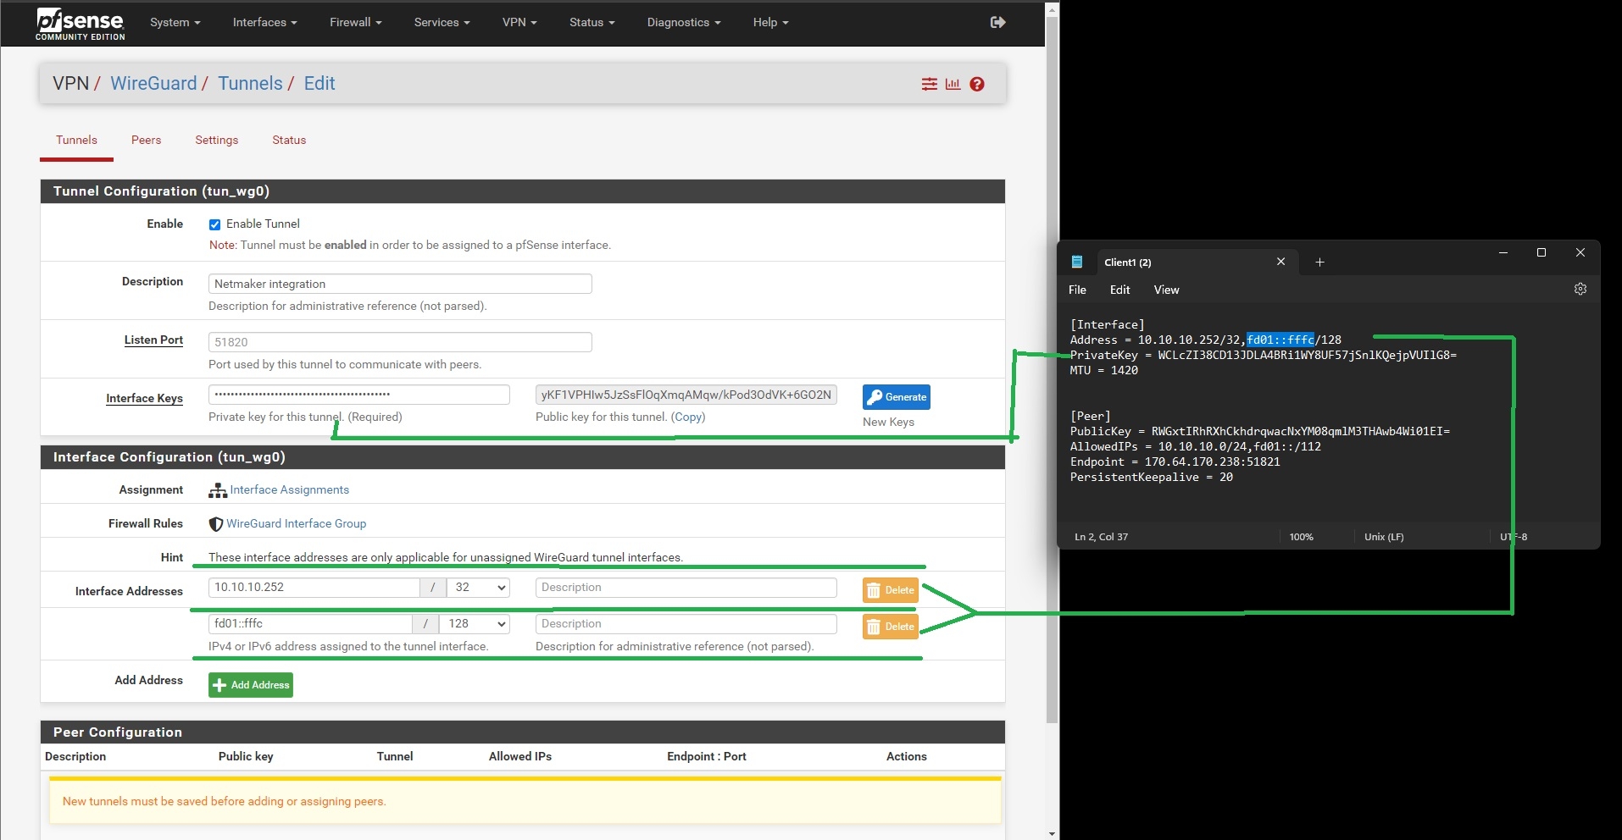Click the Generate keys button

click(x=896, y=397)
